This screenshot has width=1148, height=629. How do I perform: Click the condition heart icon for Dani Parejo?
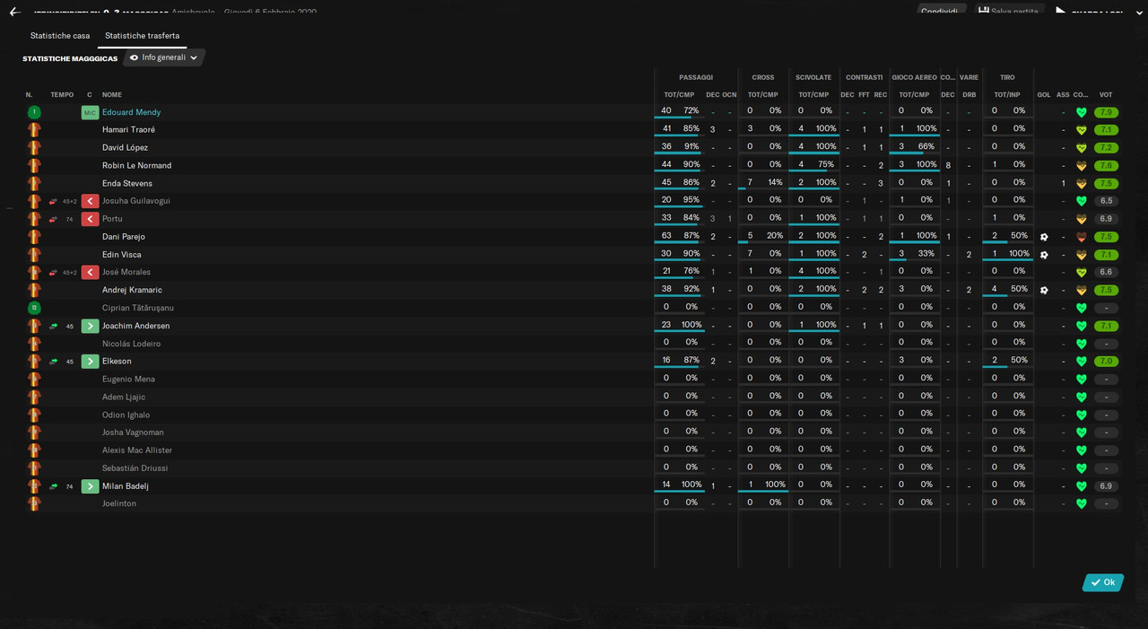pyautogui.click(x=1081, y=237)
